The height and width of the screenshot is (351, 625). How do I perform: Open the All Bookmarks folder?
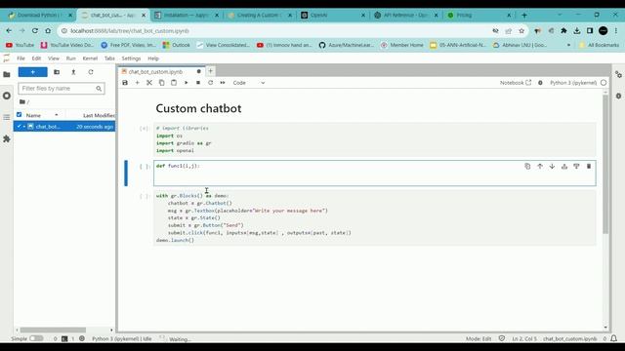coord(599,45)
